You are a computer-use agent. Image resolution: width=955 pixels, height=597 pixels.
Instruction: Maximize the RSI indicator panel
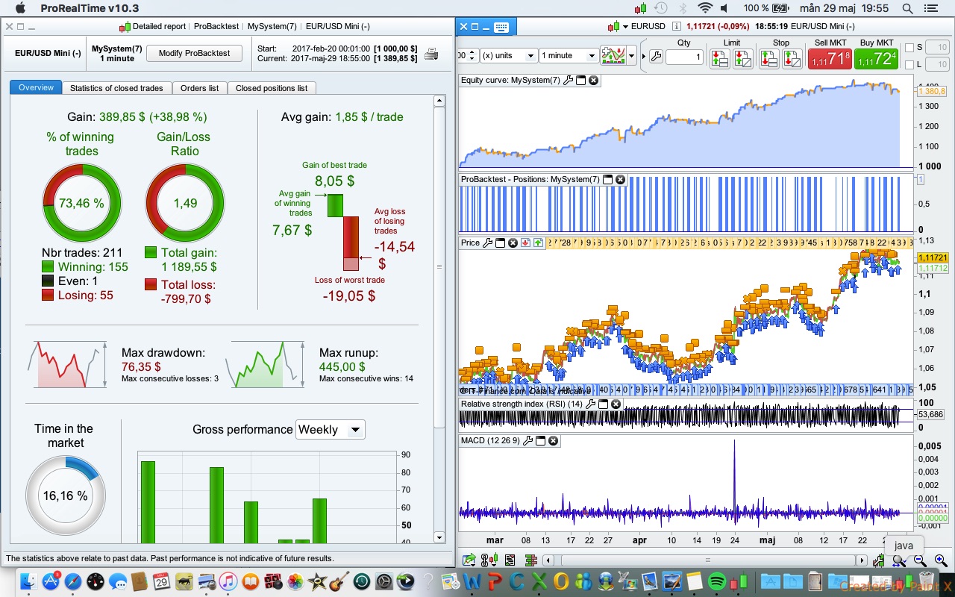(x=604, y=404)
